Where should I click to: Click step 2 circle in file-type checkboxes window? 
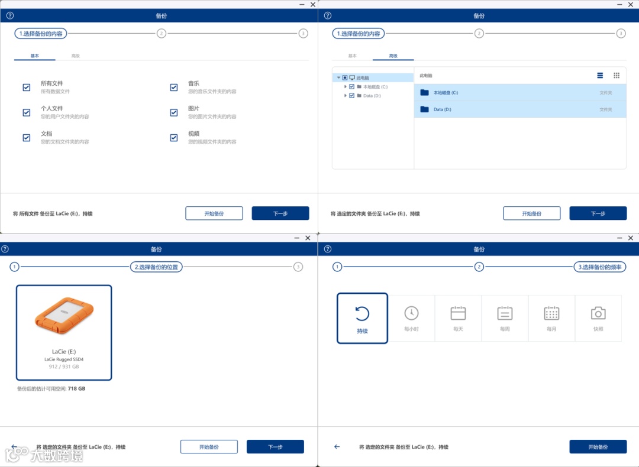click(162, 33)
